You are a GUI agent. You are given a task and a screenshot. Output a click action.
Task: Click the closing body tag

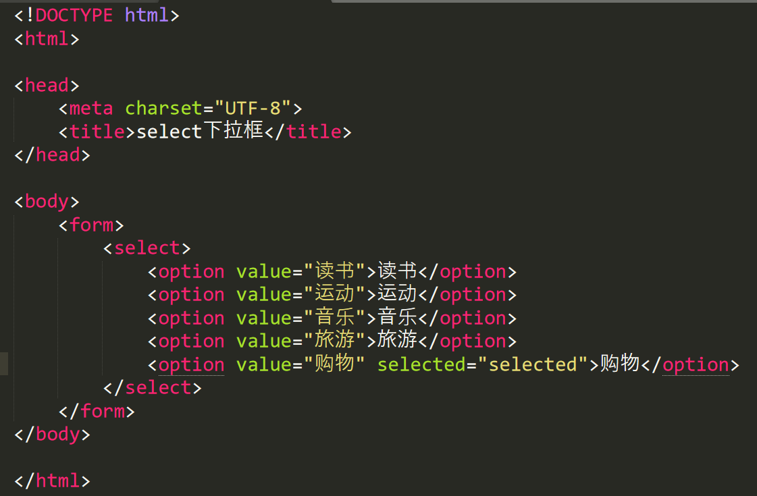click(x=52, y=434)
